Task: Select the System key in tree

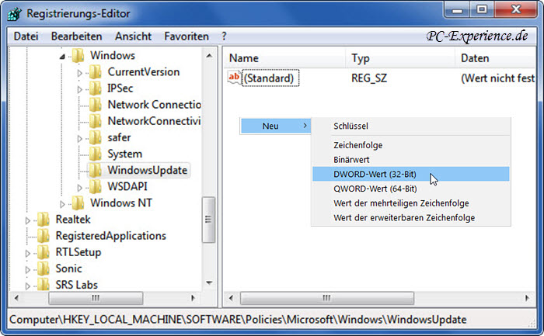Action: coord(124,154)
